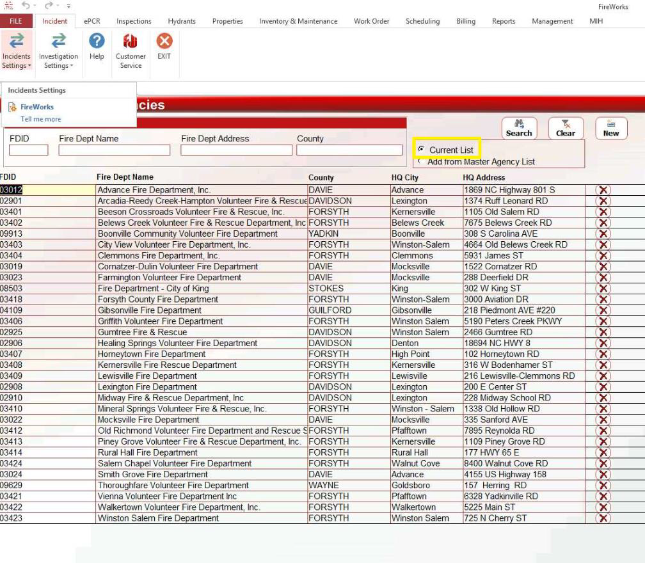Click the FireWorks app logo icon

8,5
